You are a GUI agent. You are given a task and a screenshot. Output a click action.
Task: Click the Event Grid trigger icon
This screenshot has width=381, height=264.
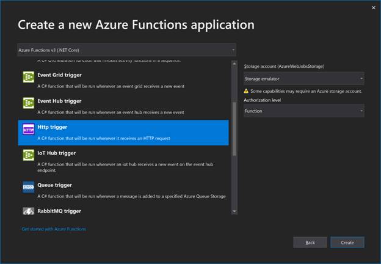coord(29,77)
